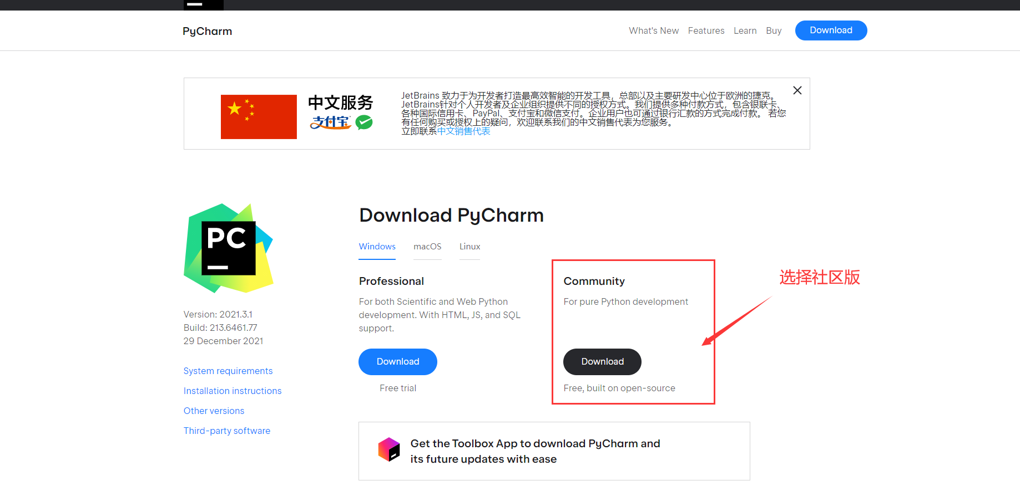The image size is (1020, 491).
Task: Go to the Learn section
Action: click(745, 31)
